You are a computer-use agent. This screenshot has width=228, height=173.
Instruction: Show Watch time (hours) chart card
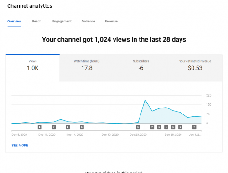(x=87, y=68)
